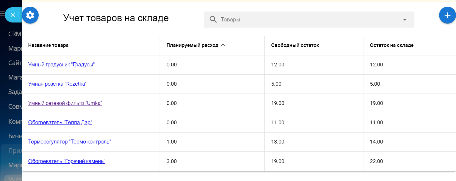Select CRM in the left sidebar

(x=14, y=34)
